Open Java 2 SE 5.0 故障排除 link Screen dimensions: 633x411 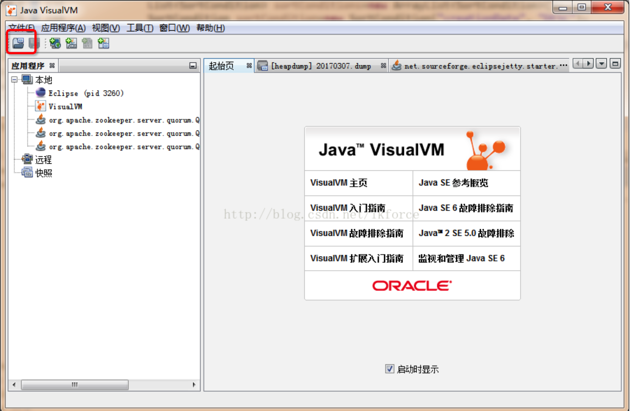(466, 233)
